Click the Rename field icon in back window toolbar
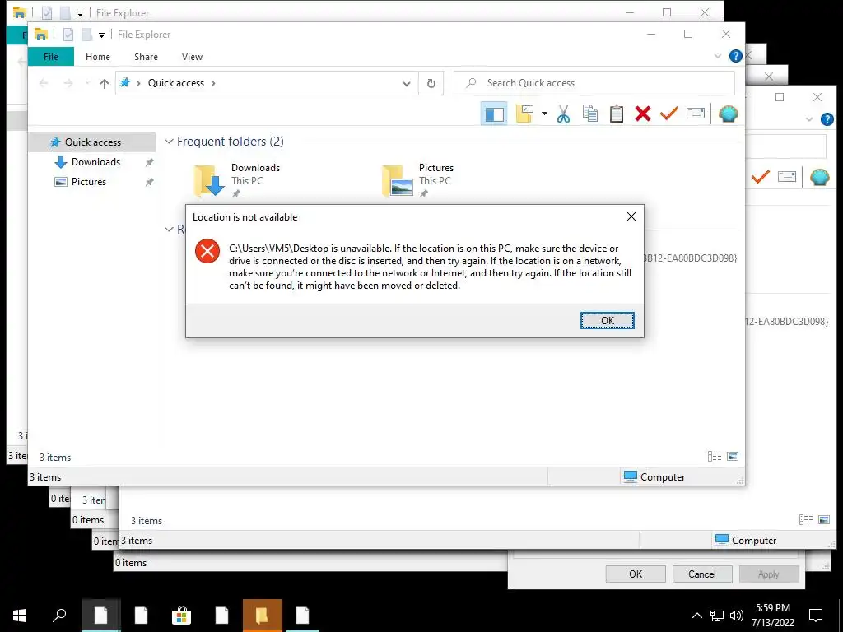The width and height of the screenshot is (843, 632). tap(786, 176)
